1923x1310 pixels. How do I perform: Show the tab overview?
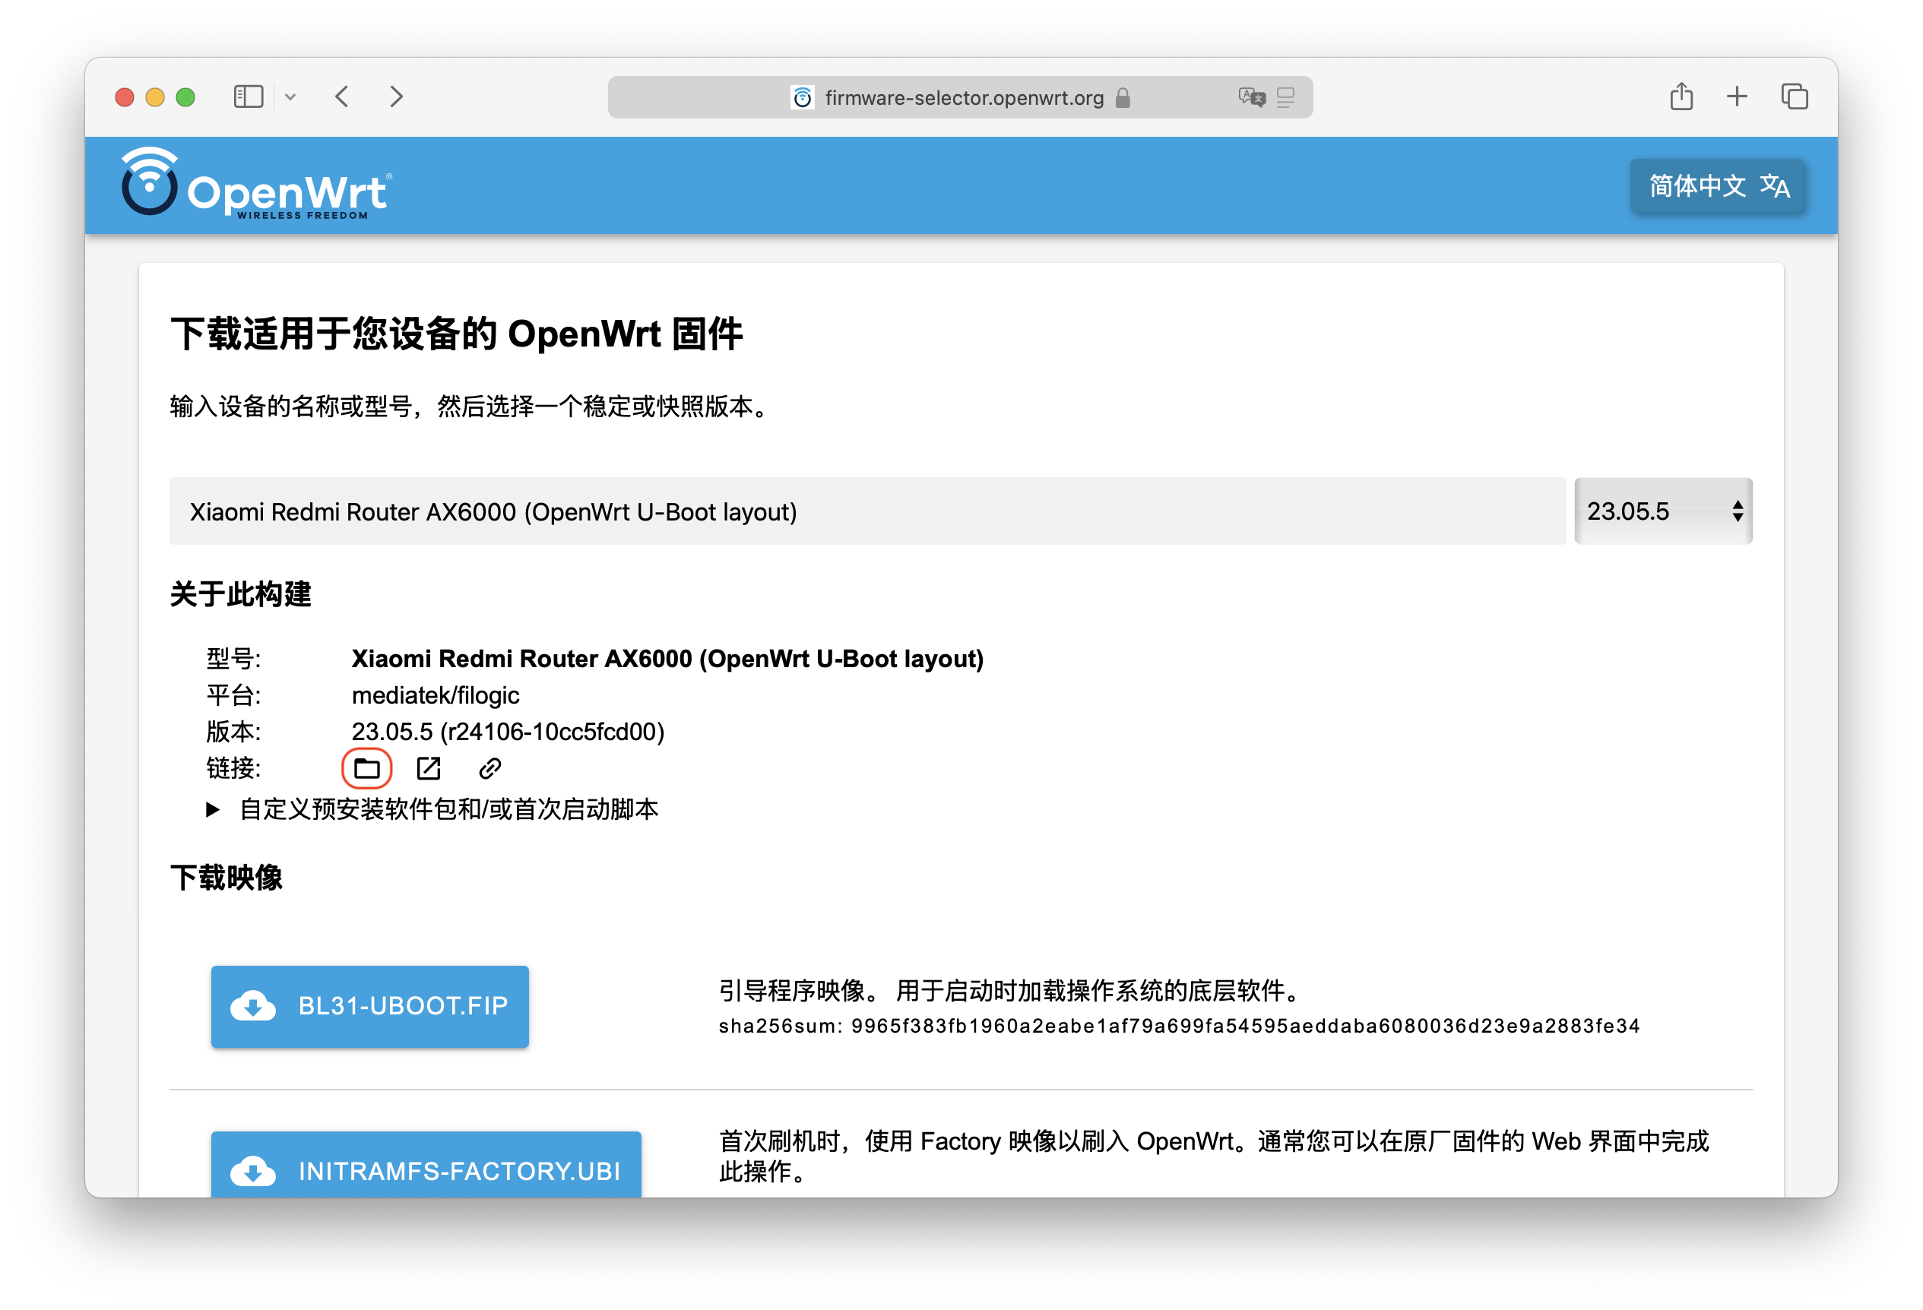(x=1794, y=97)
